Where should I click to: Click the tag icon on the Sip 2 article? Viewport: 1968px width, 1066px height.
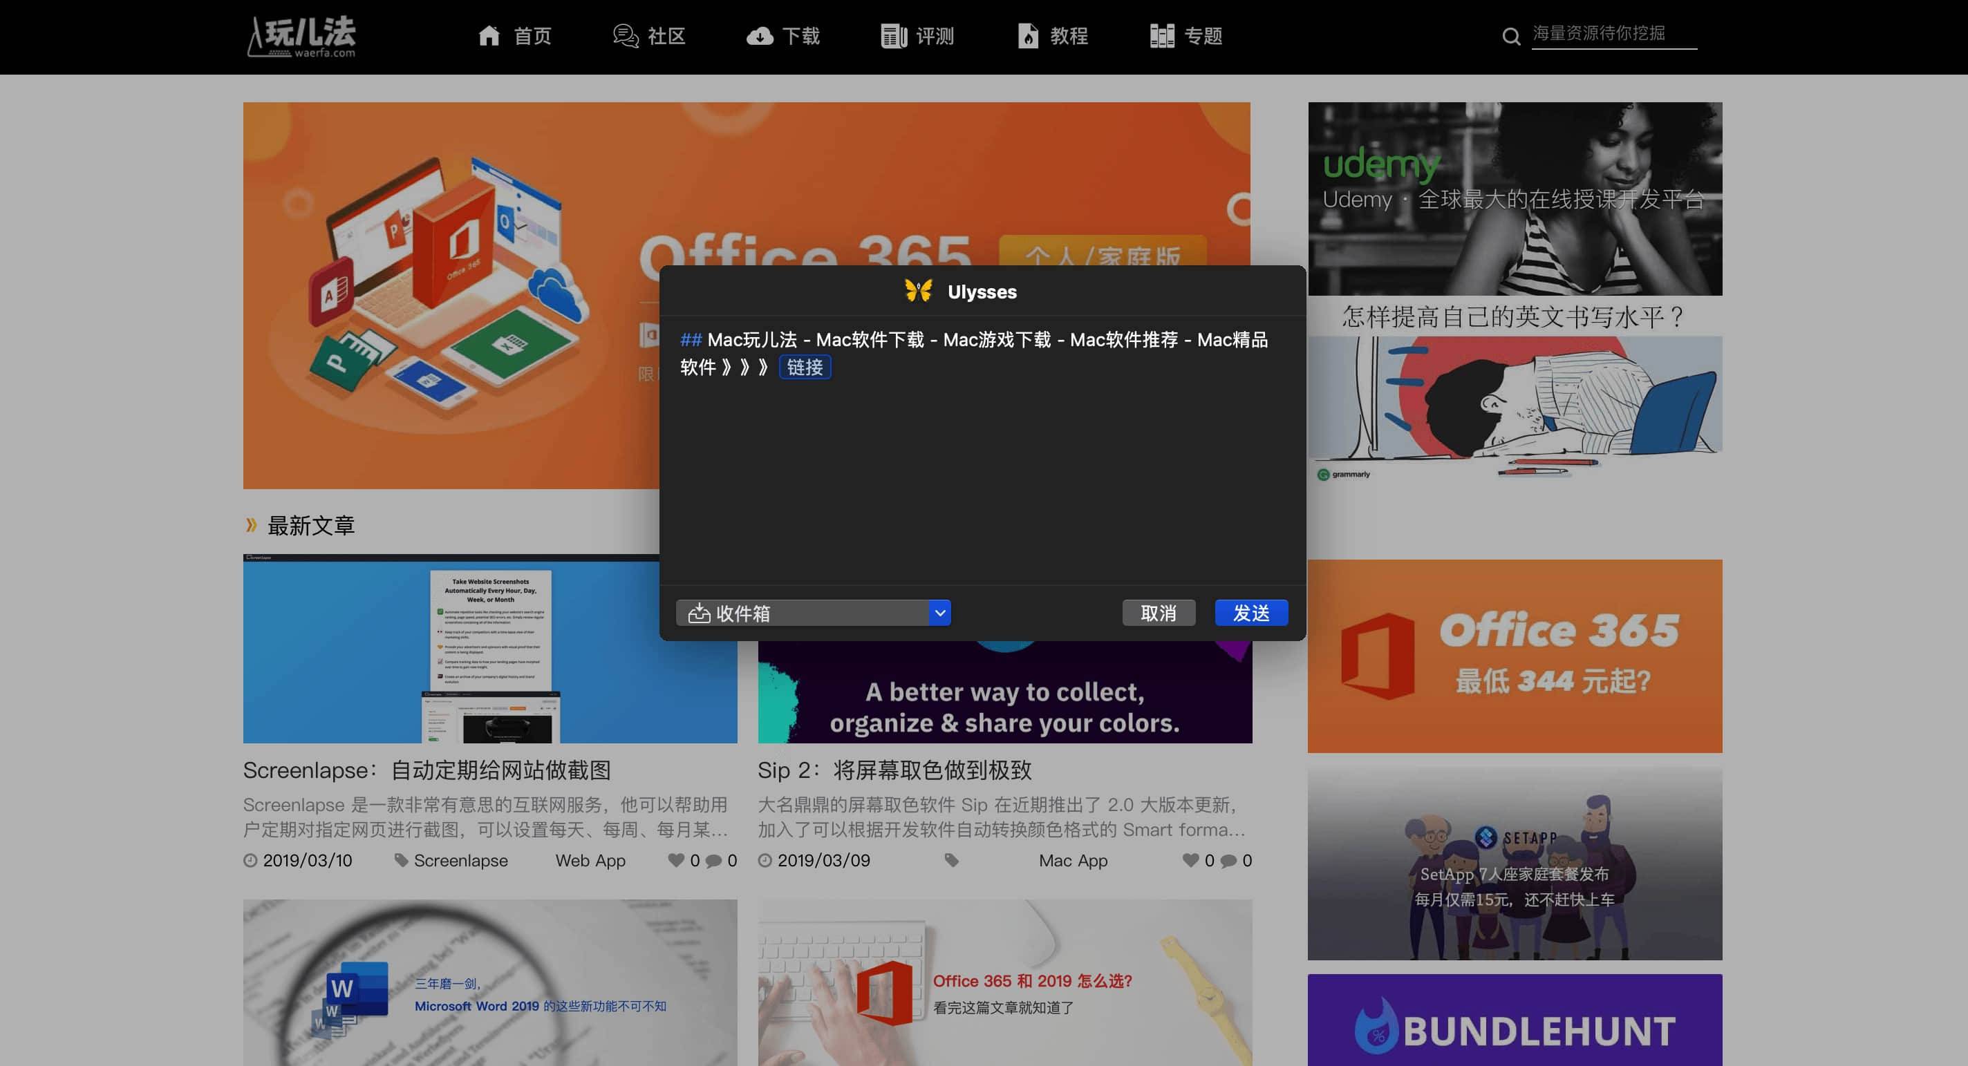pos(951,860)
